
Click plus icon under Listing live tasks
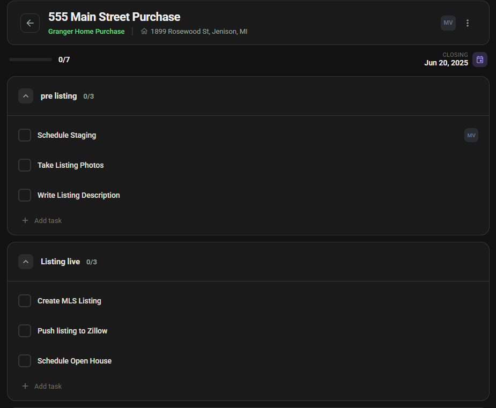(25, 386)
